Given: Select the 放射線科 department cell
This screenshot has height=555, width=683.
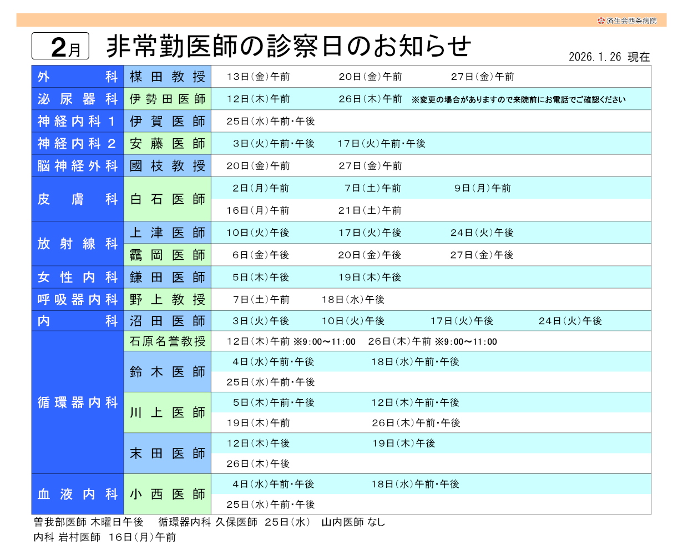Looking at the screenshot, I should click(x=78, y=244).
